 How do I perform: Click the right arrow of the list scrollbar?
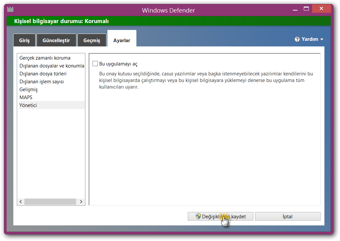point(81,201)
